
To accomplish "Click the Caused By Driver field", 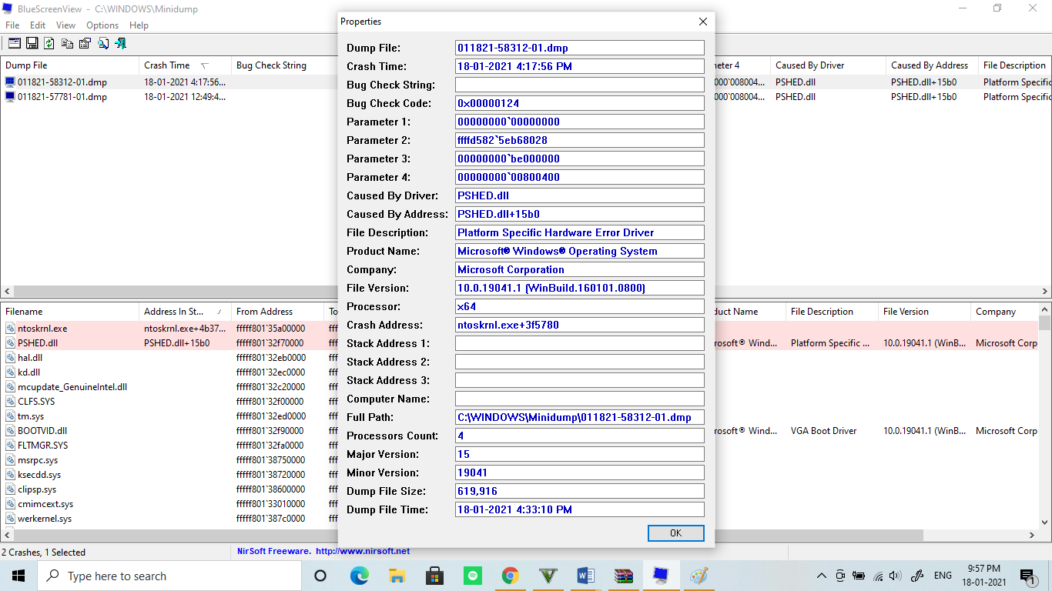I will point(579,195).
